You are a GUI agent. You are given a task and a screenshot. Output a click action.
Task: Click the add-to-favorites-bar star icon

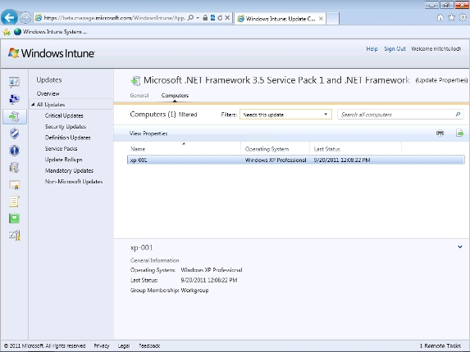tap(7, 32)
